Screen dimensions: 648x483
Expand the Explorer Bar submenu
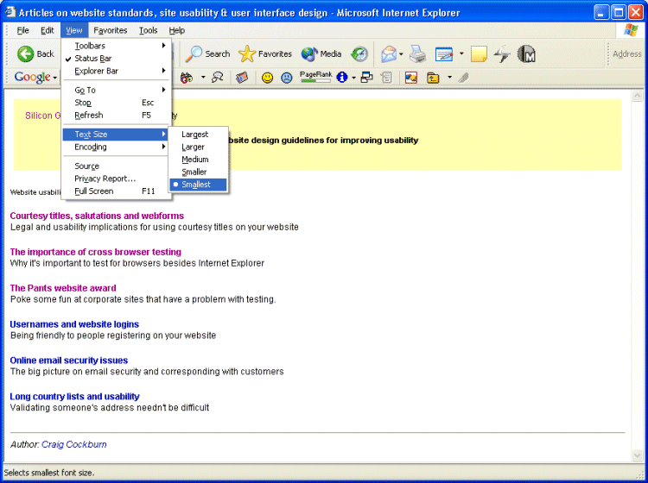pyautogui.click(x=116, y=71)
